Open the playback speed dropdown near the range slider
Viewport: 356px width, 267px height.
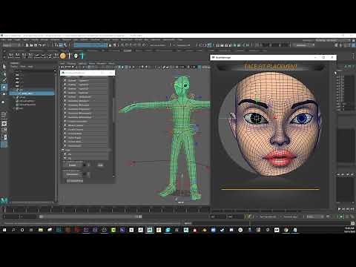tap(314, 217)
